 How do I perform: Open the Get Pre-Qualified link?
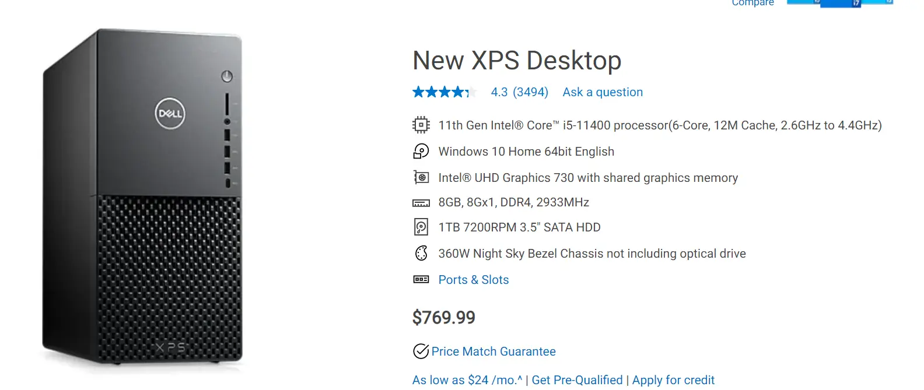[577, 380]
